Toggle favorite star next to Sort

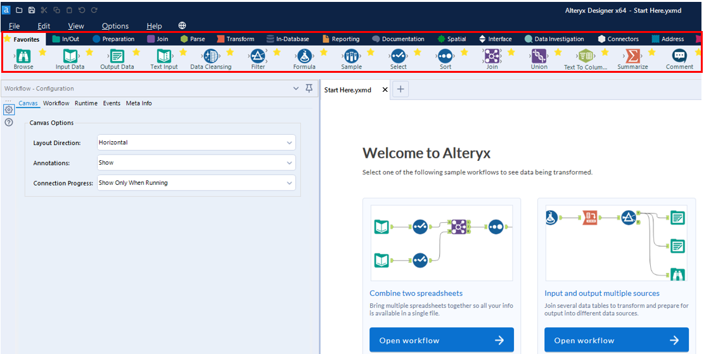tap(464, 52)
